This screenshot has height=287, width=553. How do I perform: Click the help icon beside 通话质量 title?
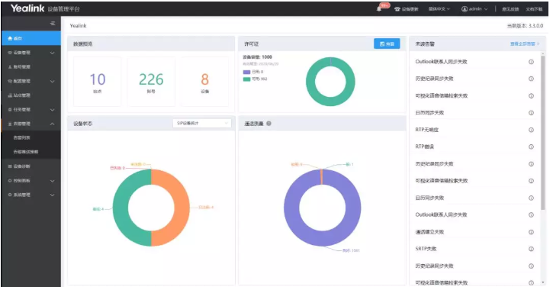[268, 124]
